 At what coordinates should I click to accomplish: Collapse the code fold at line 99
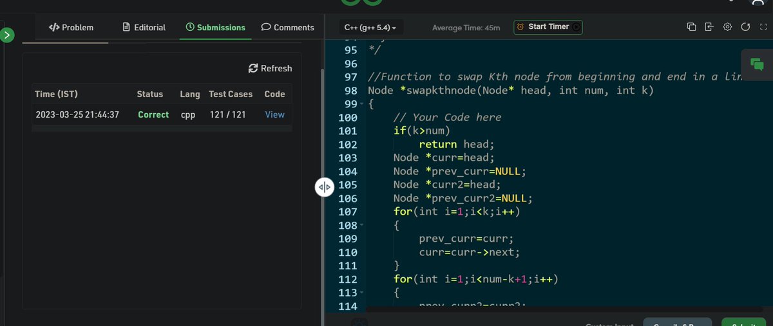(x=362, y=105)
